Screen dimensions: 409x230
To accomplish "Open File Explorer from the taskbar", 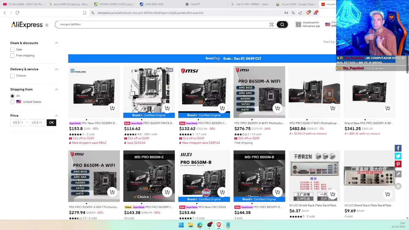I will point(190,225).
